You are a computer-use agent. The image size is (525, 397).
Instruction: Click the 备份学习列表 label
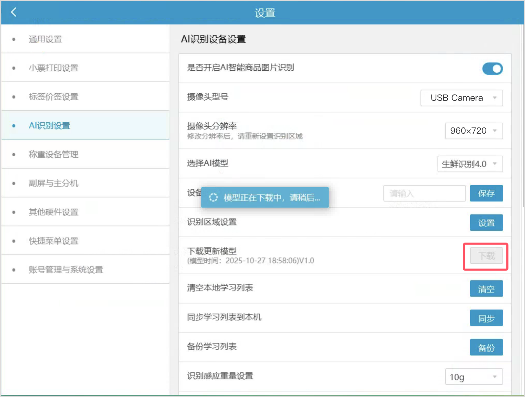click(212, 346)
